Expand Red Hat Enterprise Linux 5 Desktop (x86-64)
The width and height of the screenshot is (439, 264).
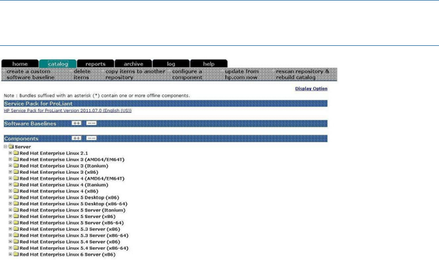coord(10,204)
